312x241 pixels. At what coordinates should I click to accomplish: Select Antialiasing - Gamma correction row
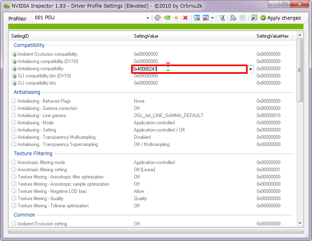151,108
